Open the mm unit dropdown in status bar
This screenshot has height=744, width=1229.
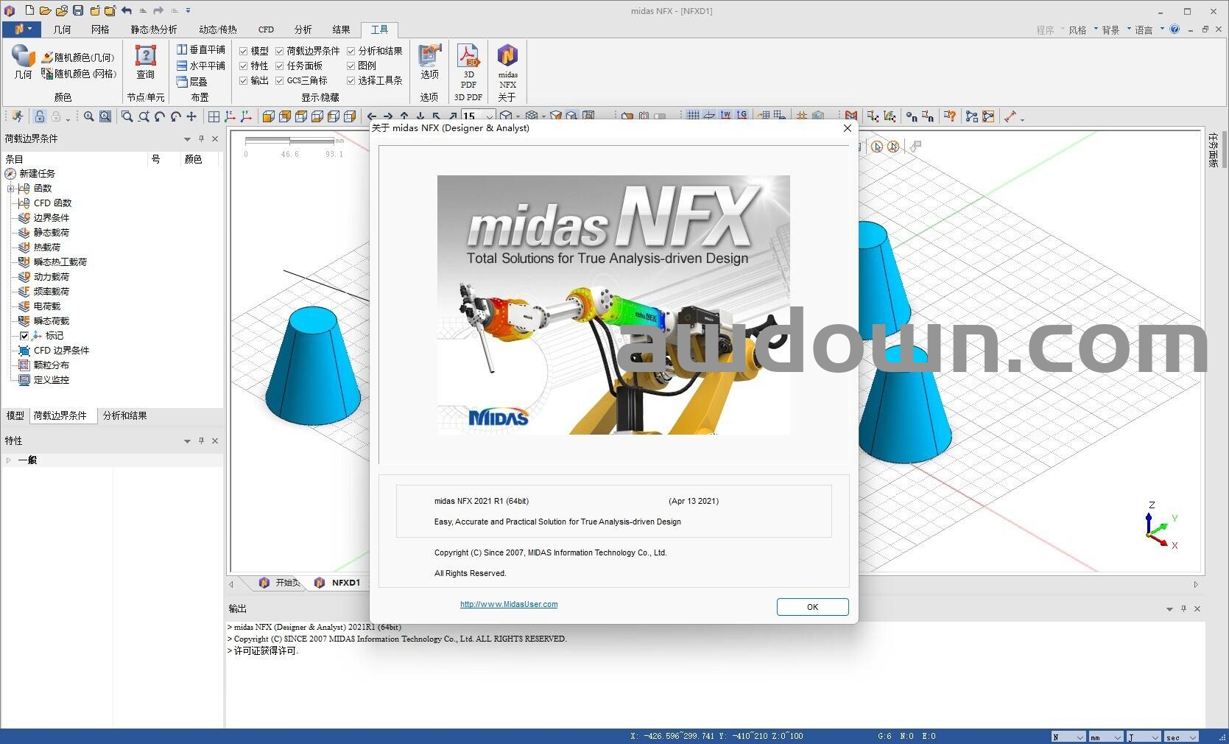pos(1106,737)
